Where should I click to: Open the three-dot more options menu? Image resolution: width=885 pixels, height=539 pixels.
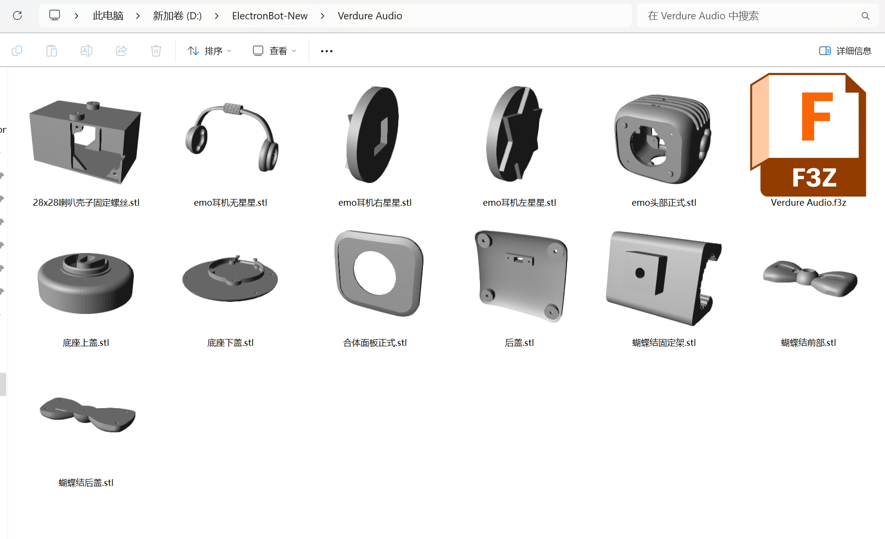[x=327, y=51]
